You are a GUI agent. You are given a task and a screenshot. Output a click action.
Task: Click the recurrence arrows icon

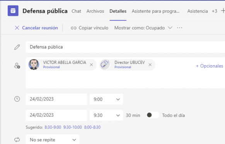click(x=17, y=139)
